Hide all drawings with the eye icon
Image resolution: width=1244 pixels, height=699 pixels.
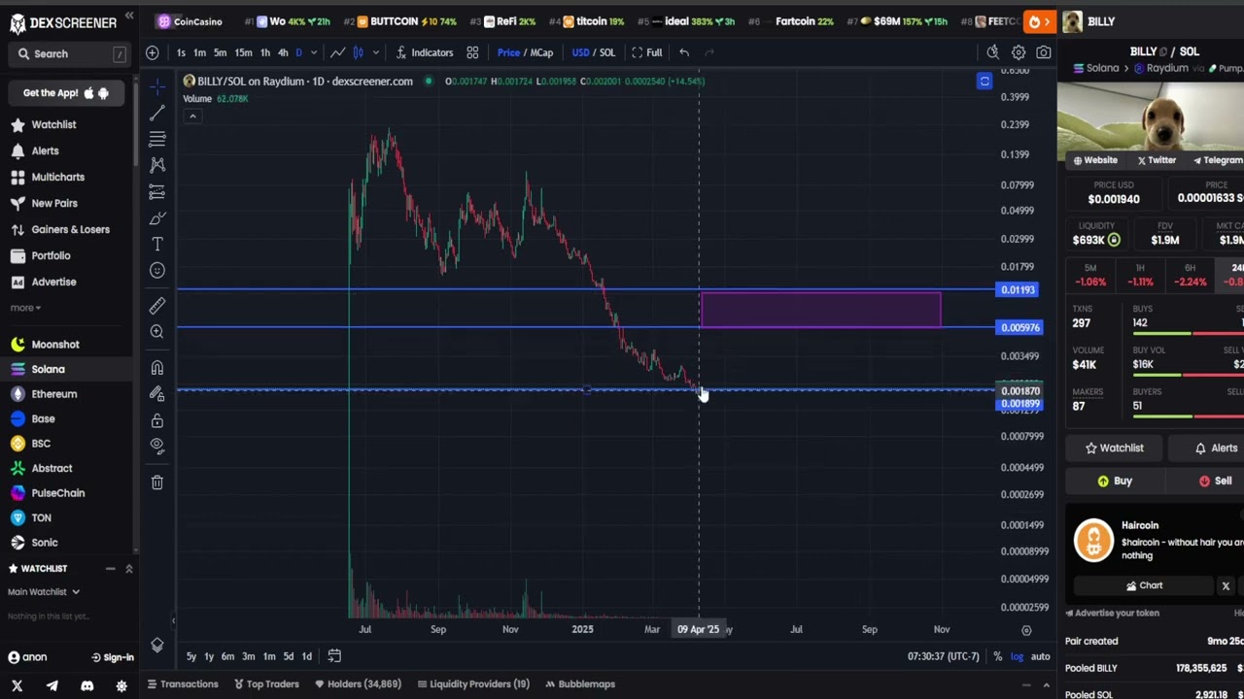(x=157, y=446)
